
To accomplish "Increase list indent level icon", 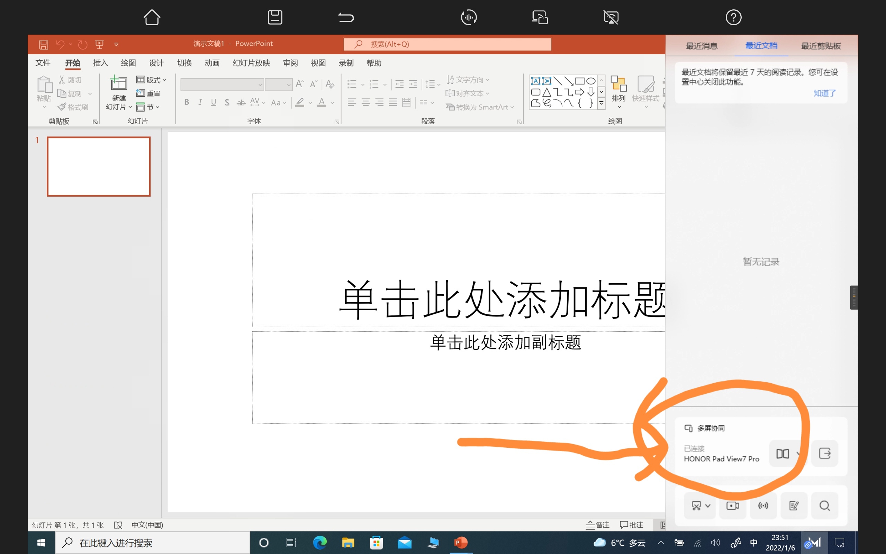I will [x=413, y=84].
